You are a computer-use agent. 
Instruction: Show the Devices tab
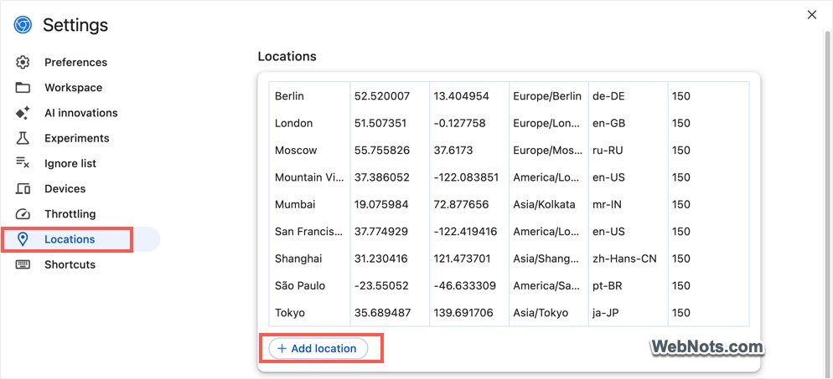[65, 189]
